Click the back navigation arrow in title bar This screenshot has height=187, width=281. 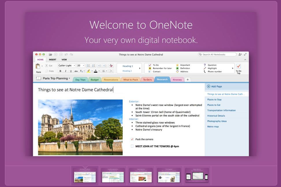point(56,54)
